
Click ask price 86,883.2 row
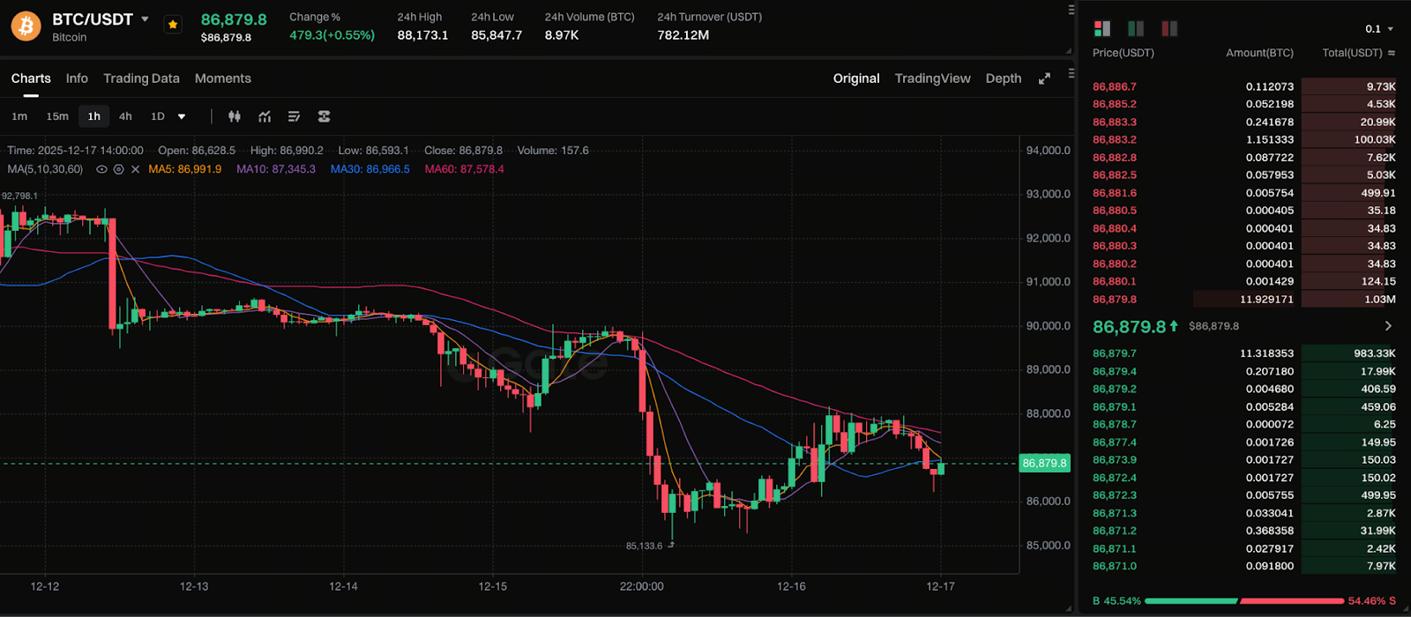[x=1244, y=139]
